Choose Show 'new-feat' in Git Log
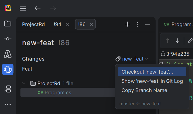The image size is (193, 114). 152,81
